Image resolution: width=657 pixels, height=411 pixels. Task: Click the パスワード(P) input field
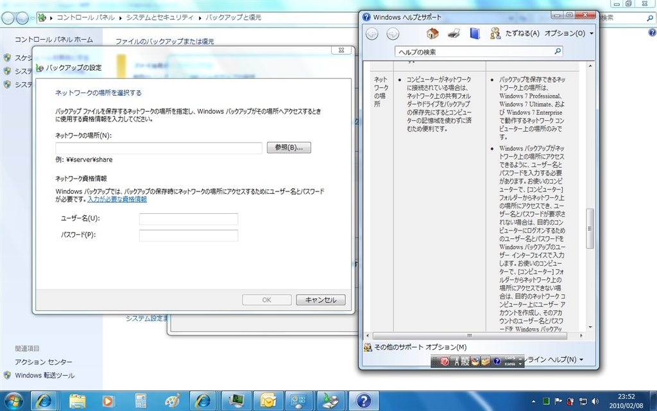tap(189, 235)
